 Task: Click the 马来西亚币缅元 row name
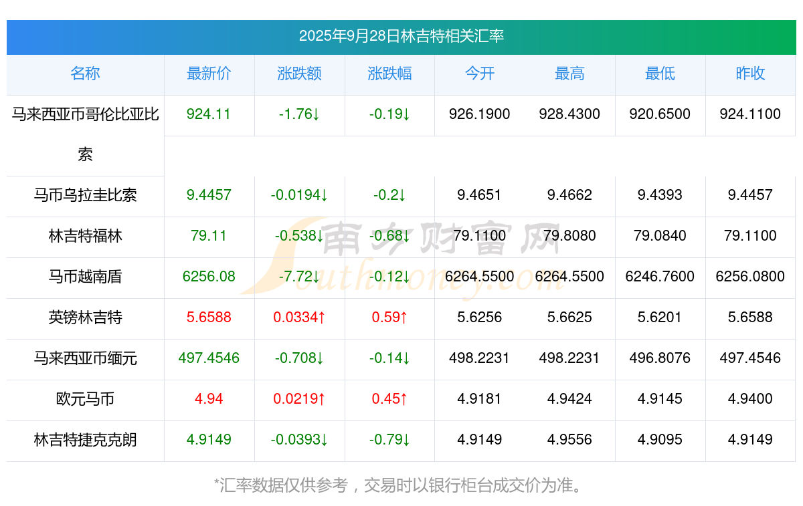85,358
